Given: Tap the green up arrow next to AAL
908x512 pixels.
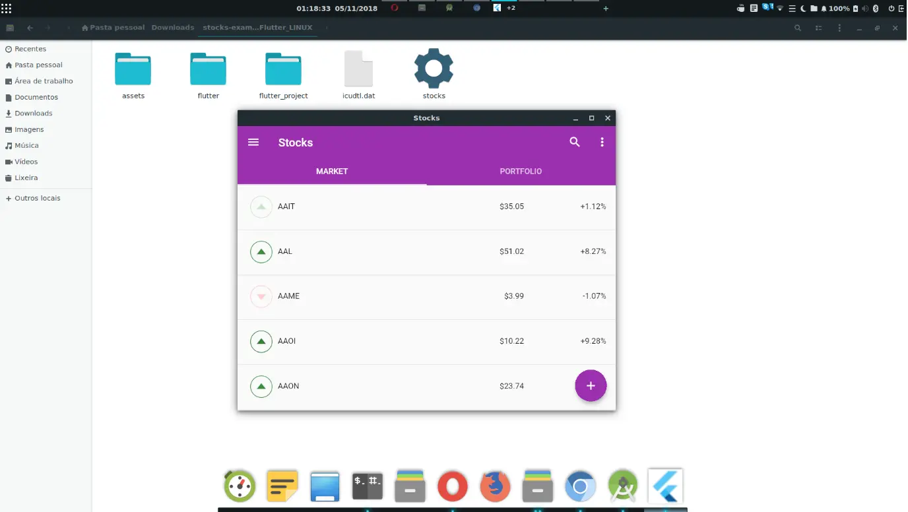Looking at the screenshot, I should point(261,251).
